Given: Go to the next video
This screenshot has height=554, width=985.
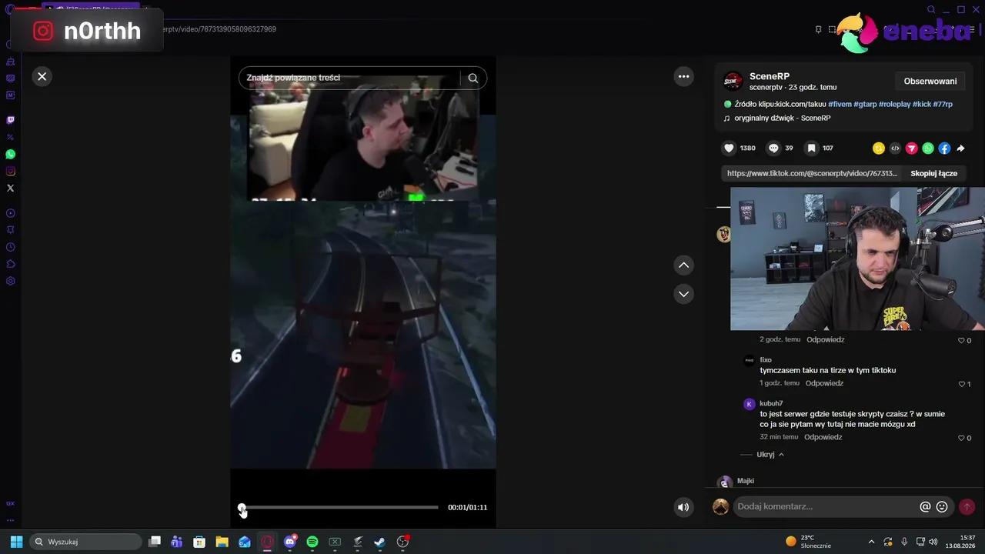Looking at the screenshot, I should 683,294.
